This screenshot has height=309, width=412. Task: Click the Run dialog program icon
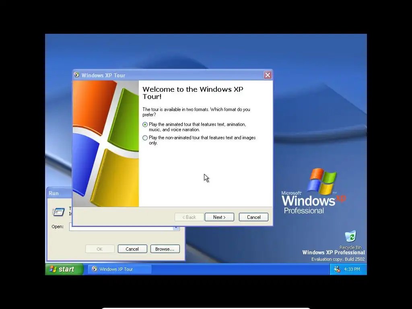pos(58,212)
